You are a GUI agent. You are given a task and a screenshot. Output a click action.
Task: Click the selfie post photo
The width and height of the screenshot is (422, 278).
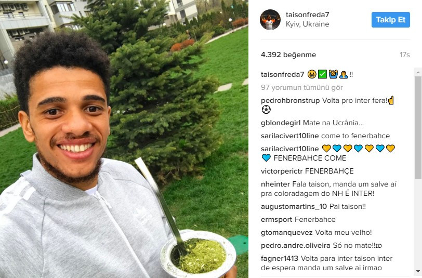(x=124, y=139)
